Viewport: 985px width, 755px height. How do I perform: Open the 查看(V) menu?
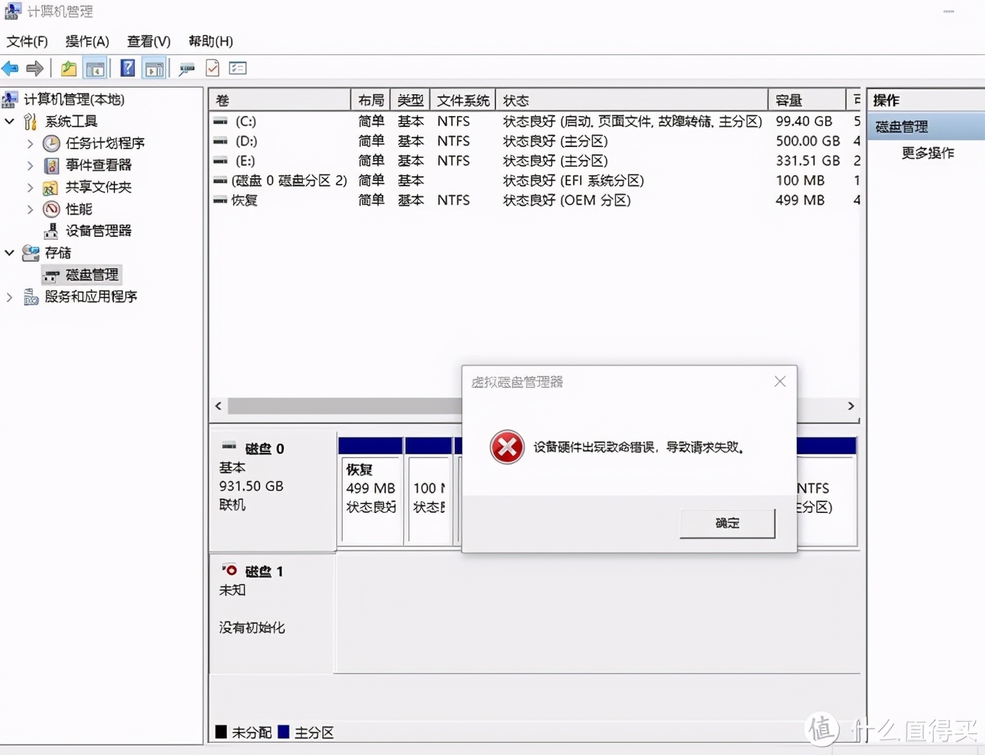click(147, 41)
